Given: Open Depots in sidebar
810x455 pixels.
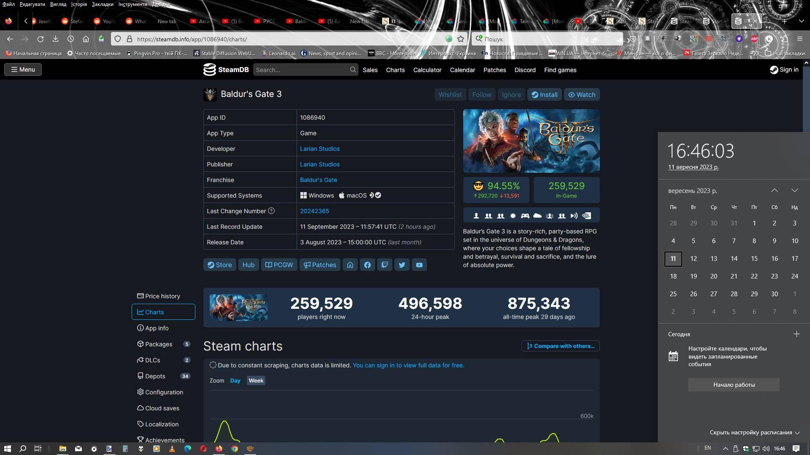Looking at the screenshot, I should [163, 376].
